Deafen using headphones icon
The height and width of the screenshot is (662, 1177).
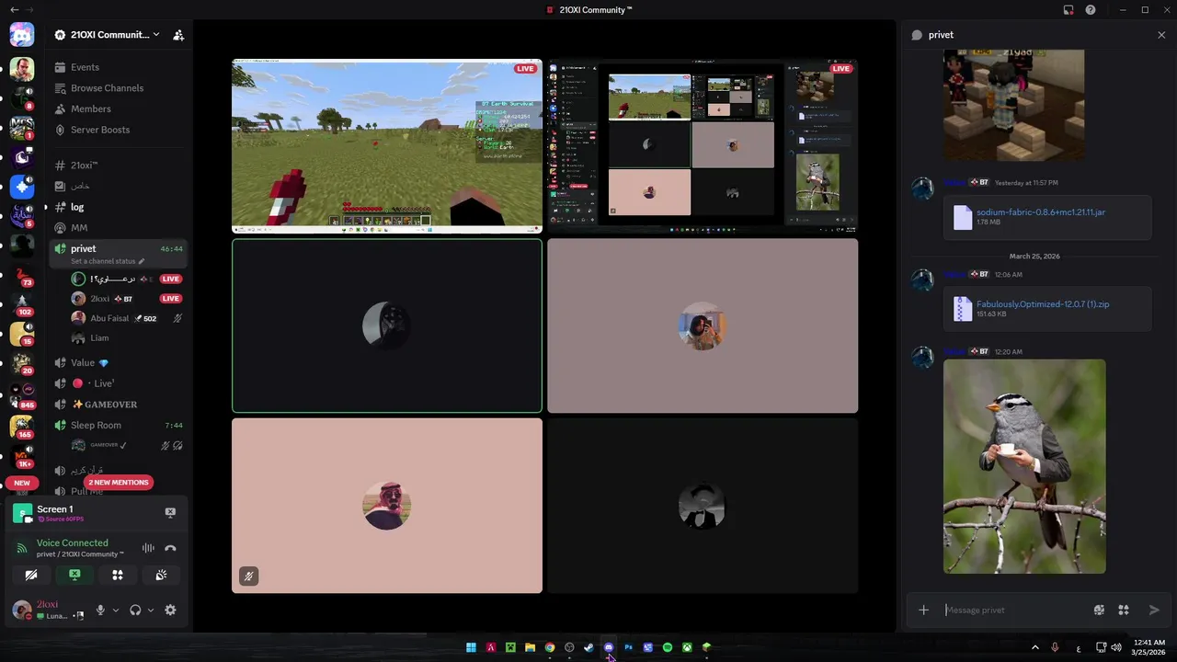pos(135,611)
